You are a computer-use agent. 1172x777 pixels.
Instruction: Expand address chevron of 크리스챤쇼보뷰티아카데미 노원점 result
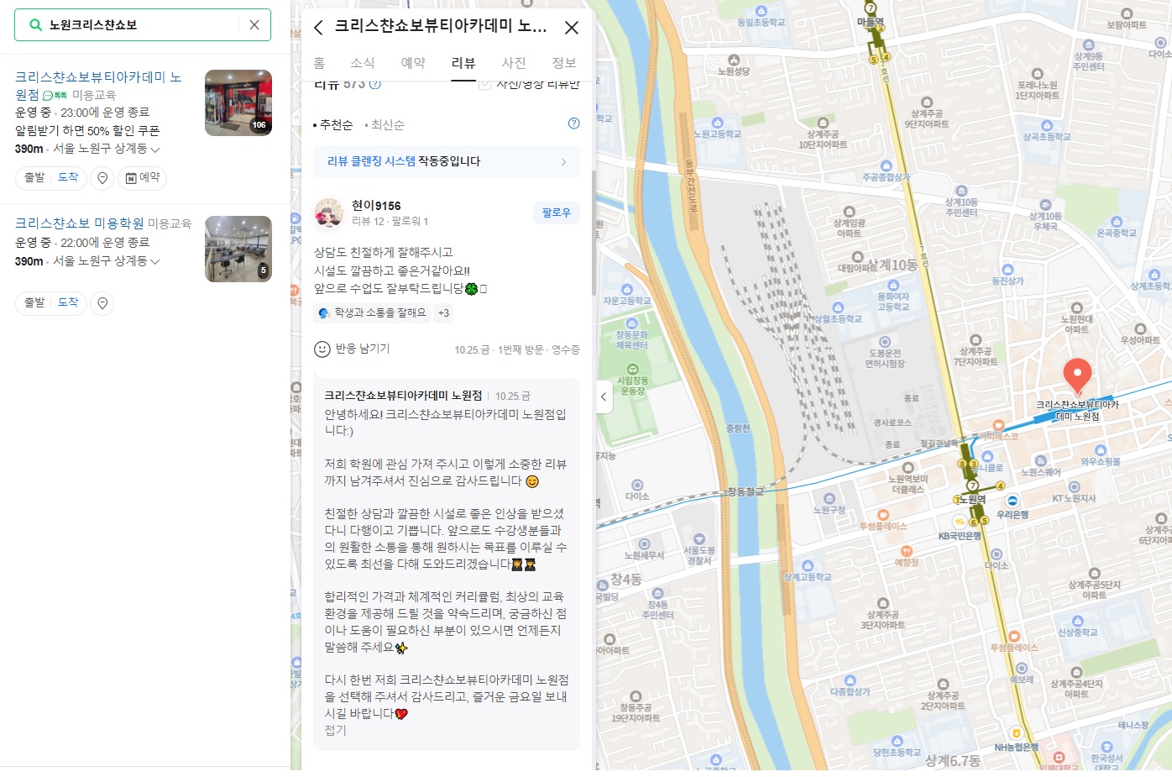pos(155,150)
